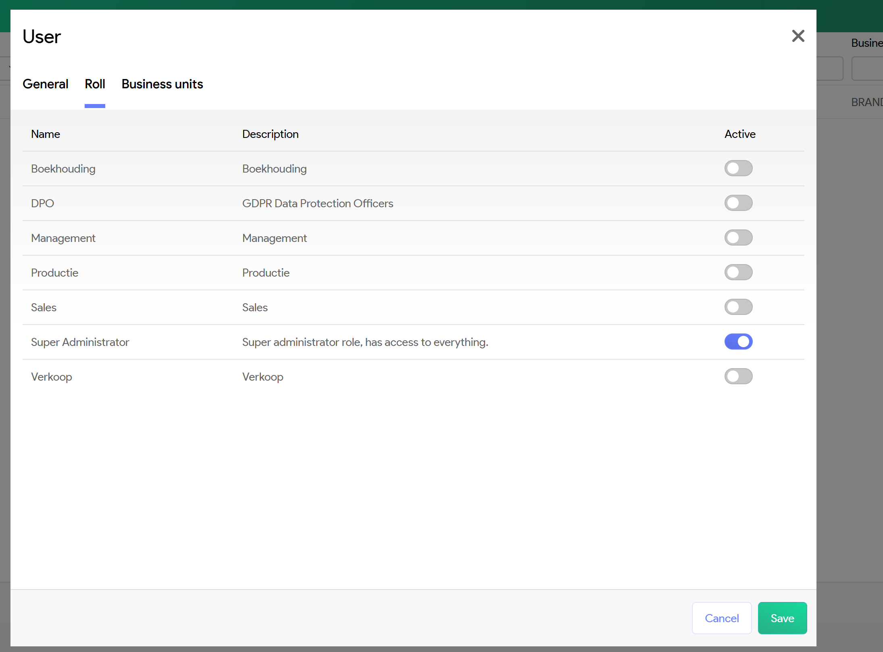Disable the Super Administrator role toggle

(738, 342)
